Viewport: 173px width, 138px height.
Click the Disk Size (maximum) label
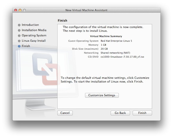(x=85, y=49)
